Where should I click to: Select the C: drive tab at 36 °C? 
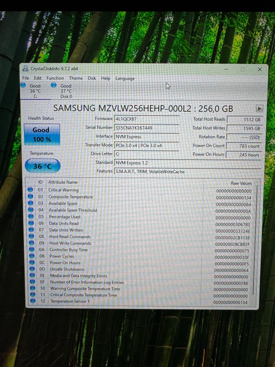point(35,91)
